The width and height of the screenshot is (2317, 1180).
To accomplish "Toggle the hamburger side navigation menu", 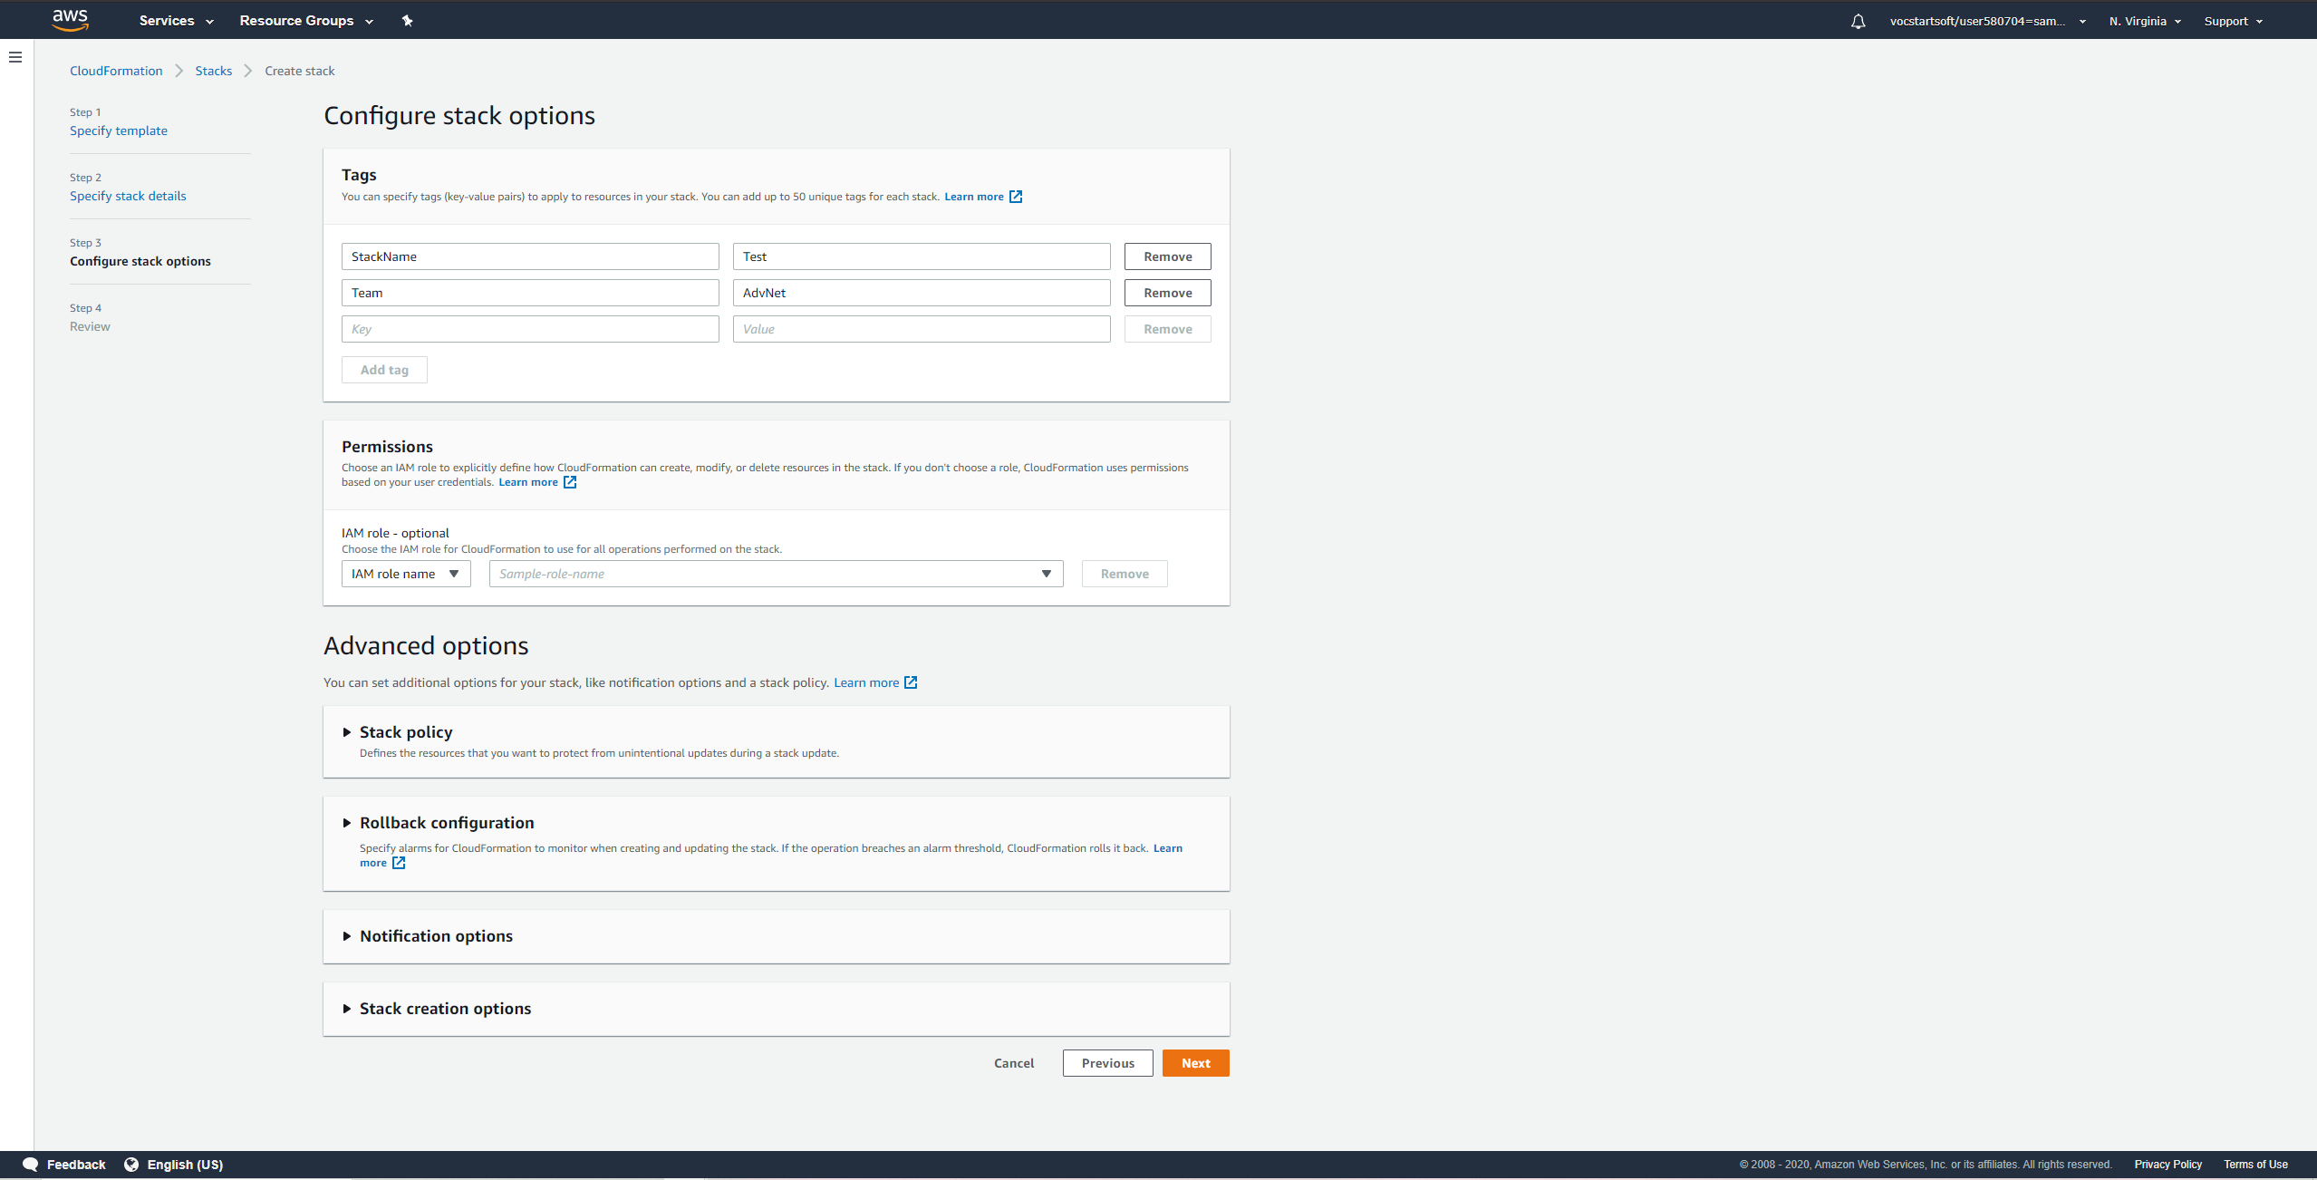I will click(x=15, y=57).
